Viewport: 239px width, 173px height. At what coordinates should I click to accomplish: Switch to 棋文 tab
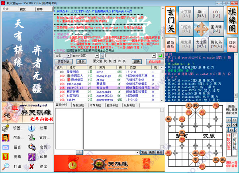(27, 9)
